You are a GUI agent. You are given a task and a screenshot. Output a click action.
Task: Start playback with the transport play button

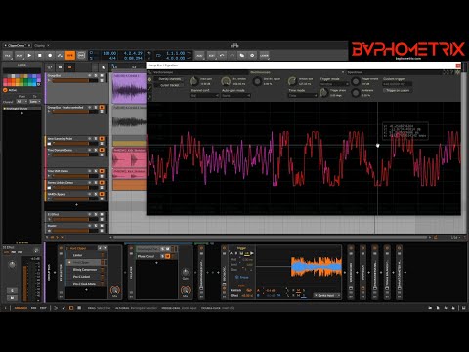point(29,56)
